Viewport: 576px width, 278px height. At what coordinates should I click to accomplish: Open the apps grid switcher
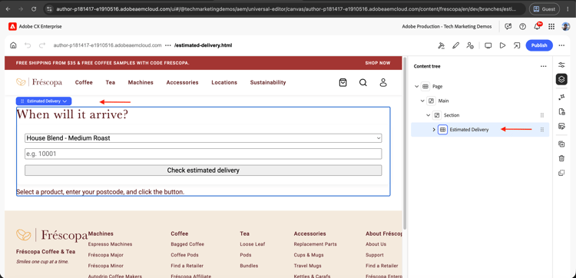(x=551, y=26)
